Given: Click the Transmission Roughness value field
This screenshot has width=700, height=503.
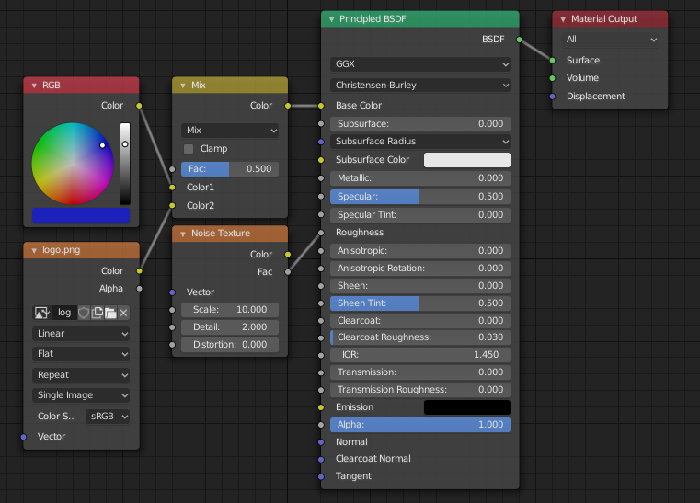Looking at the screenshot, I should (420, 390).
